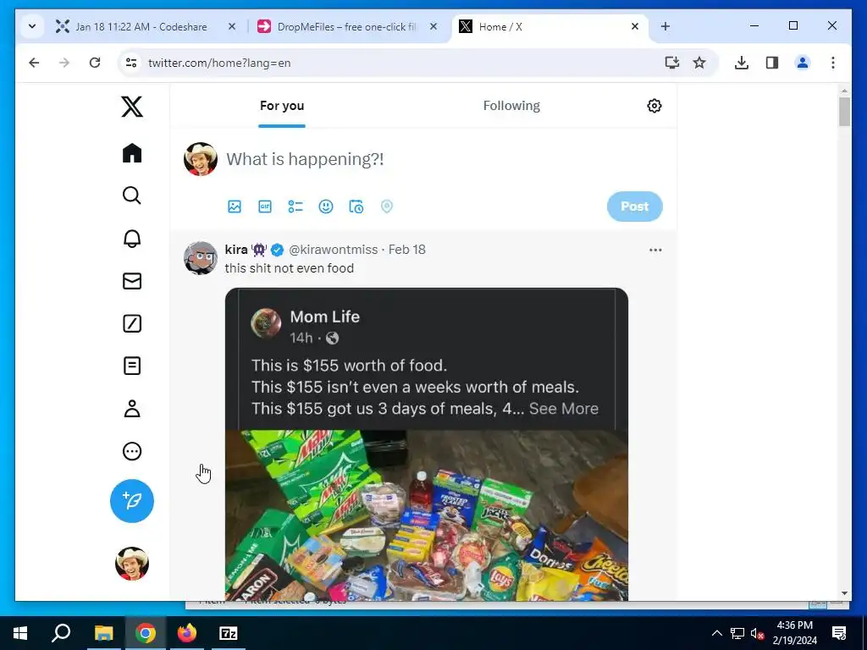This screenshot has width=867, height=650.
Task: Click the page vertical scrollbar thumb
Action: (844, 112)
